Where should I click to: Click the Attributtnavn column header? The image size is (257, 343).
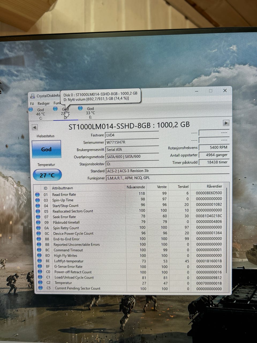point(62,188)
